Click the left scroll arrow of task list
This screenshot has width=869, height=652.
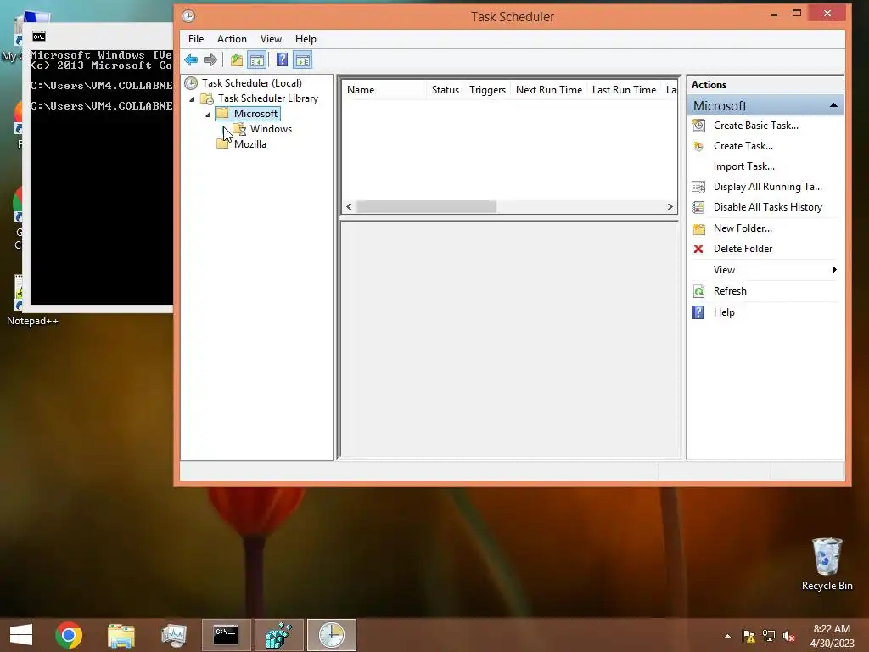point(349,207)
